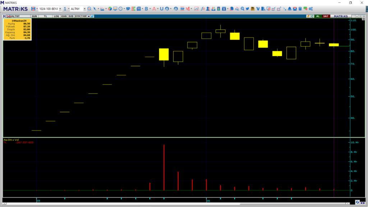Select the pie chart icon
368x207 pixels.
[x=110, y=9]
